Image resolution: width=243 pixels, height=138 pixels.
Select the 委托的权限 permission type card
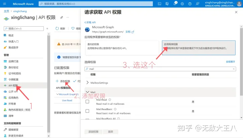click(122, 48)
